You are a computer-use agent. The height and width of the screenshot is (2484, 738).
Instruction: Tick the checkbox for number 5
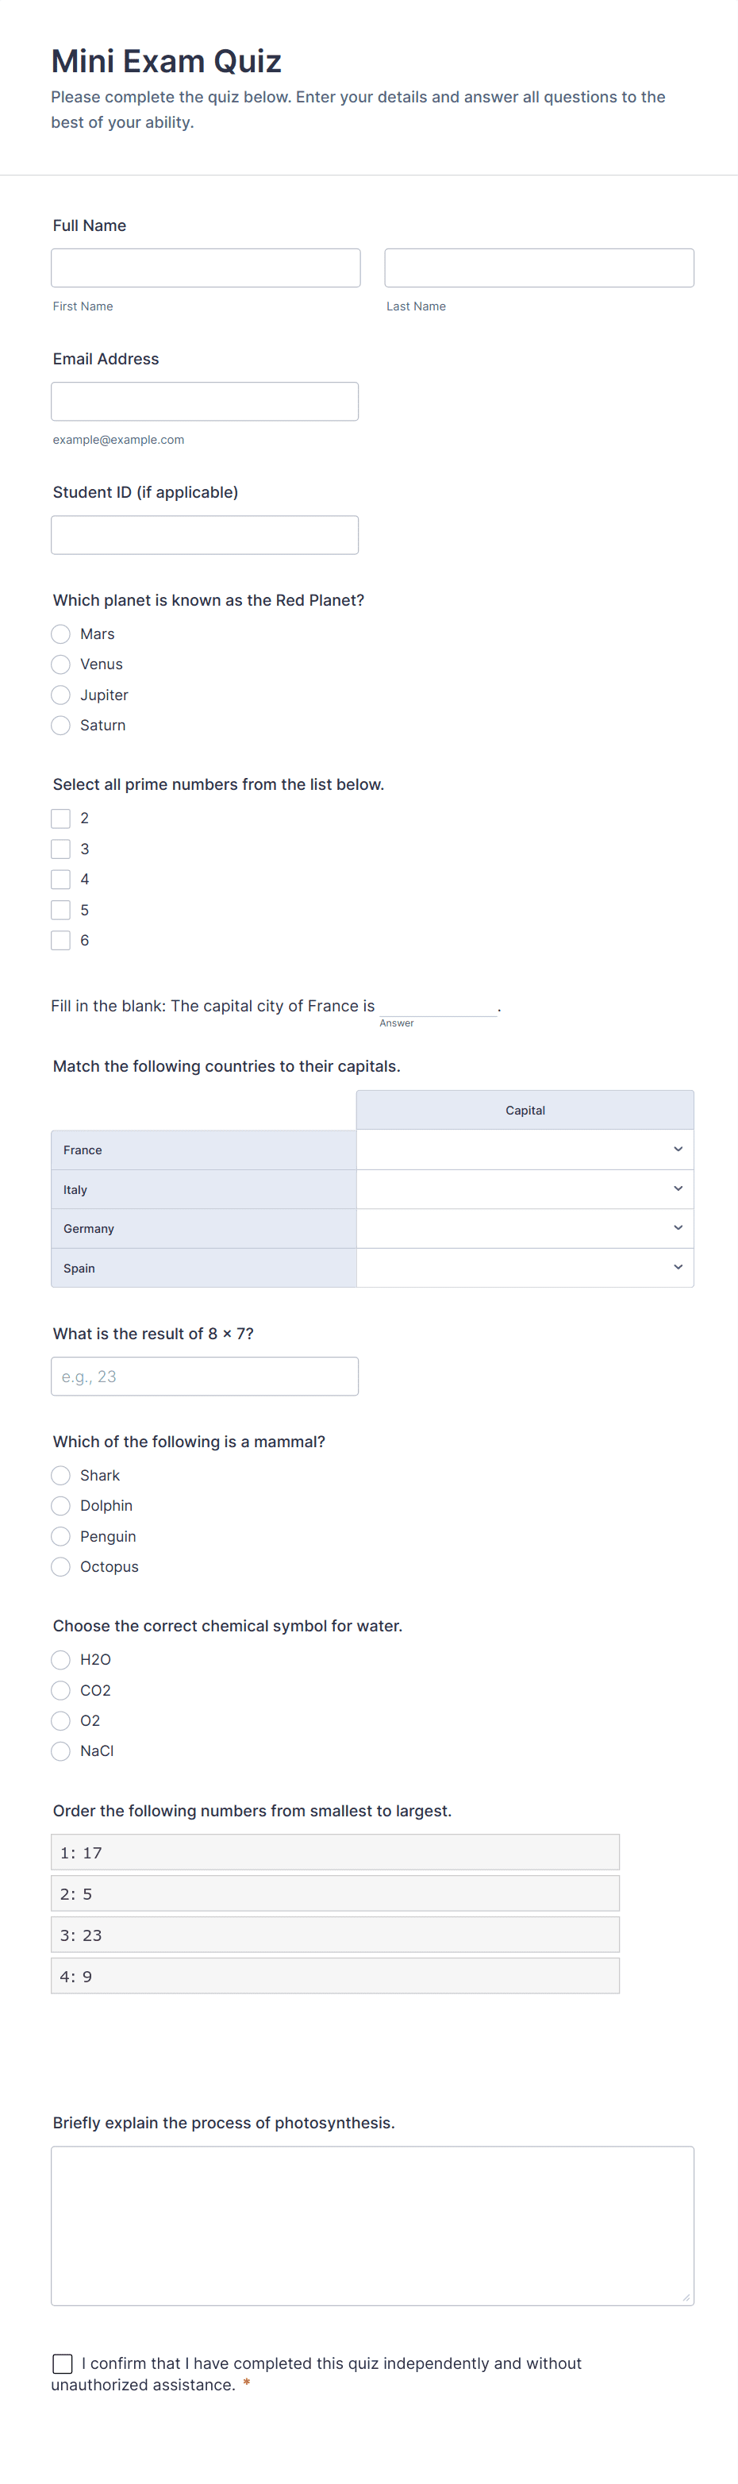tap(60, 909)
